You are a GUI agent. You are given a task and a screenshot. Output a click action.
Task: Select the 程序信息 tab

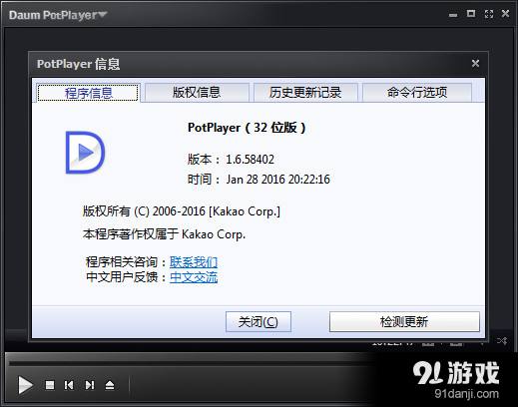point(88,93)
